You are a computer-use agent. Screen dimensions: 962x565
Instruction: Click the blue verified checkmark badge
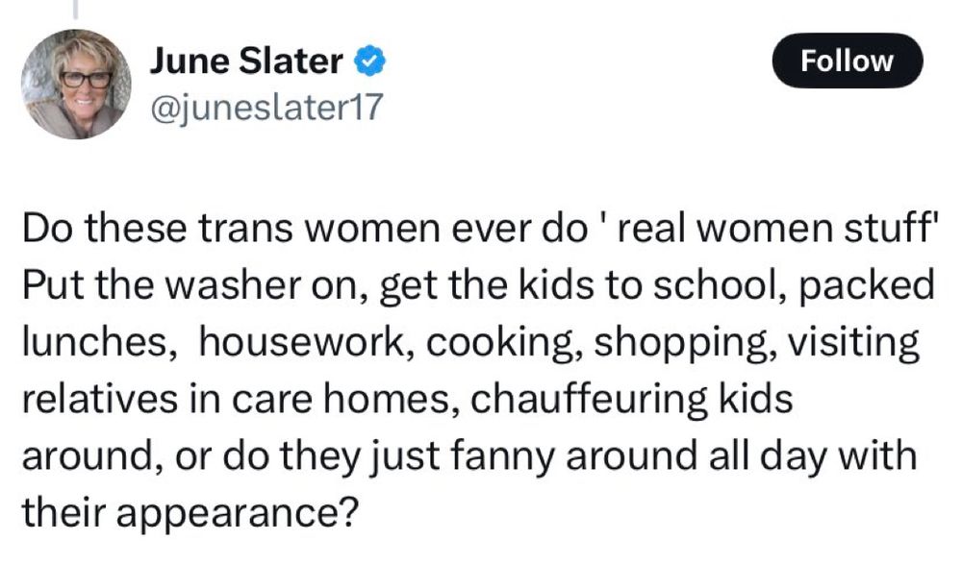(x=370, y=61)
